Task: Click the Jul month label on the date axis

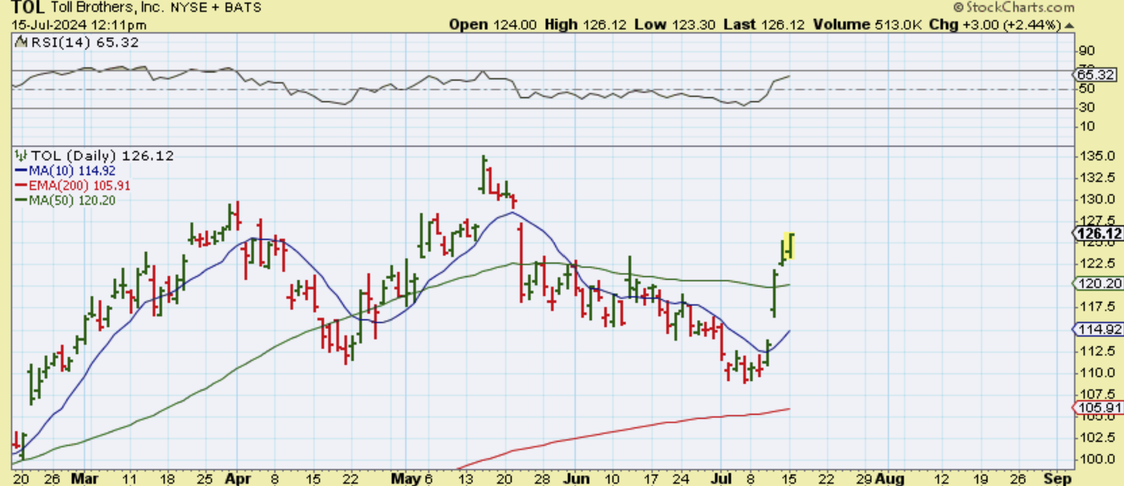Action: (x=721, y=479)
